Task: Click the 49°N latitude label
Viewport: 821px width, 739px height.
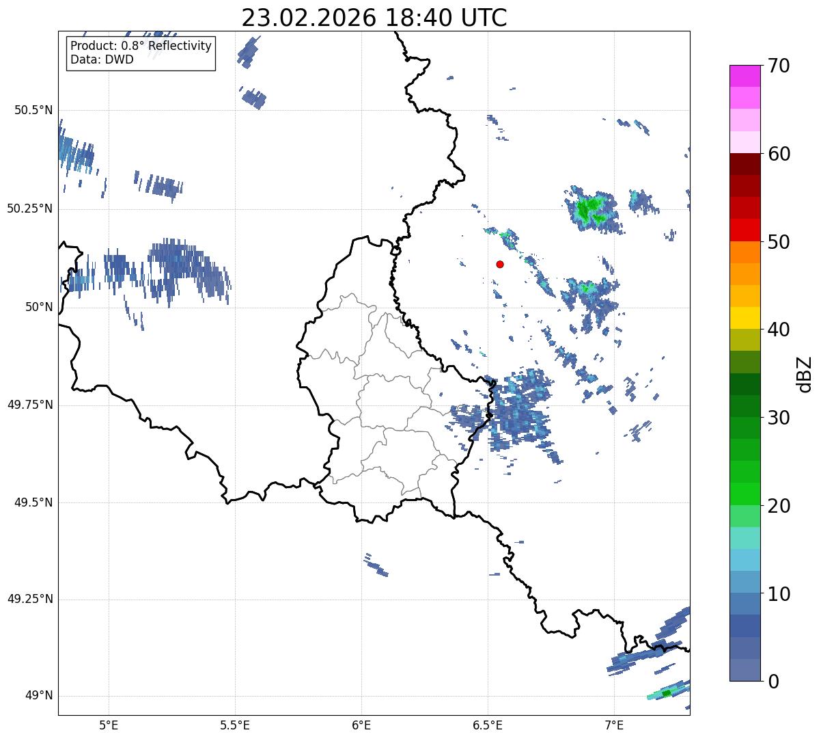Action: [39, 696]
